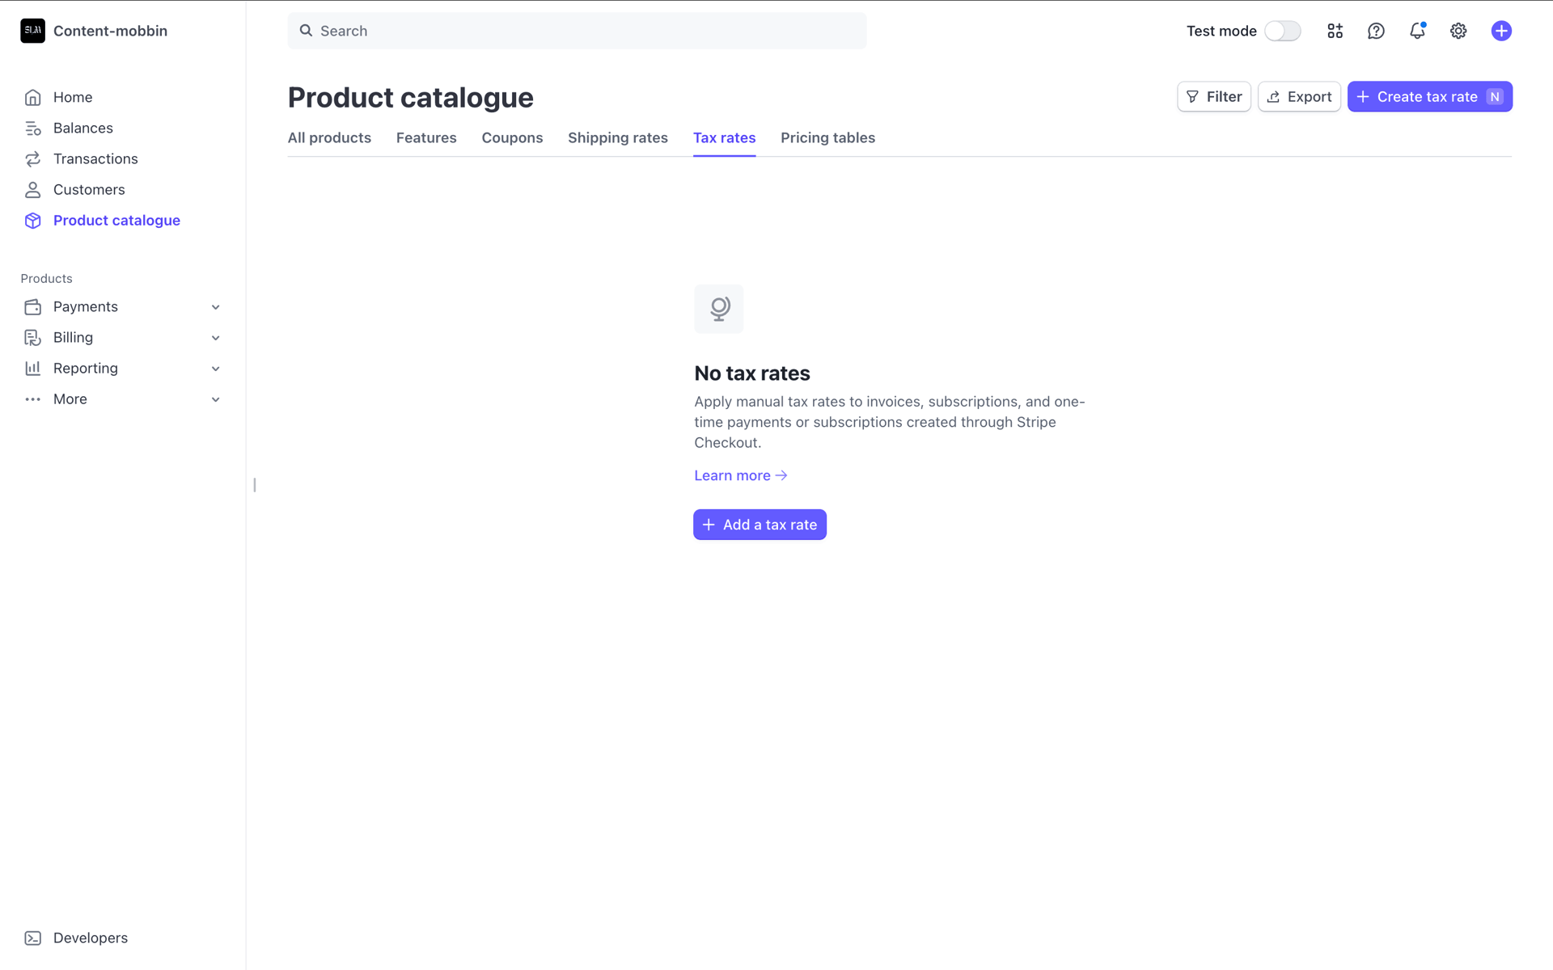Open Home in the sidebar
Viewport: 1553px width, 970px height.
73,97
